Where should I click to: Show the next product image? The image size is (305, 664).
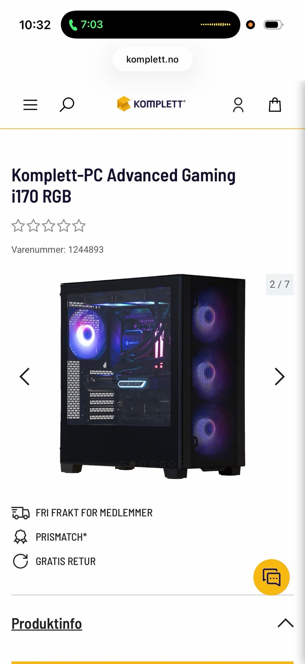279,377
